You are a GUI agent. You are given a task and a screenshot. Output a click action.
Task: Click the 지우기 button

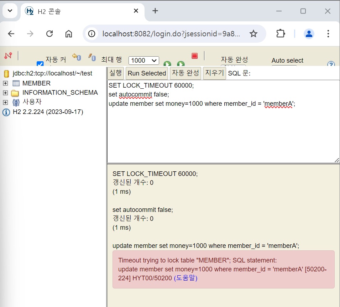coord(214,73)
